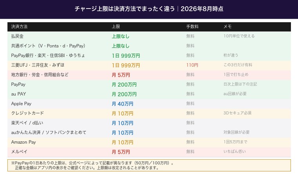Click the 決済方法 column header
The width and height of the screenshot is (298, 174).
pos(19,27)
